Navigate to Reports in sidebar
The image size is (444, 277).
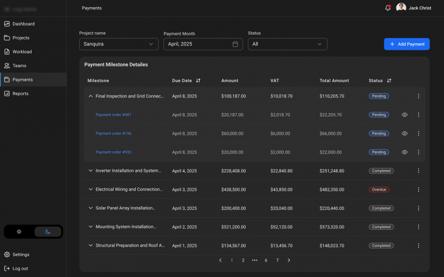(22, 94)
